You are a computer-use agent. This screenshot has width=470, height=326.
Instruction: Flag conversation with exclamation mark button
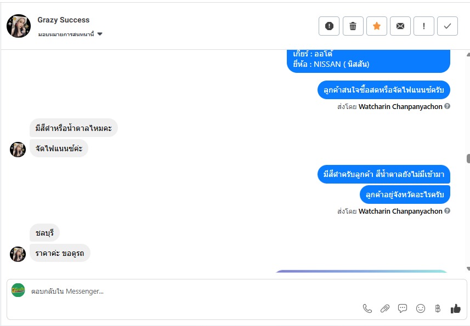click(x=424, y=26)
